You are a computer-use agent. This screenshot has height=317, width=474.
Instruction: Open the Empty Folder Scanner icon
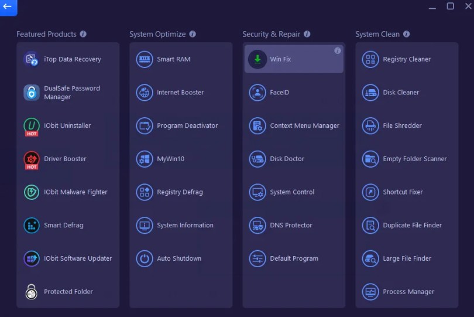(x=370, y=159)
